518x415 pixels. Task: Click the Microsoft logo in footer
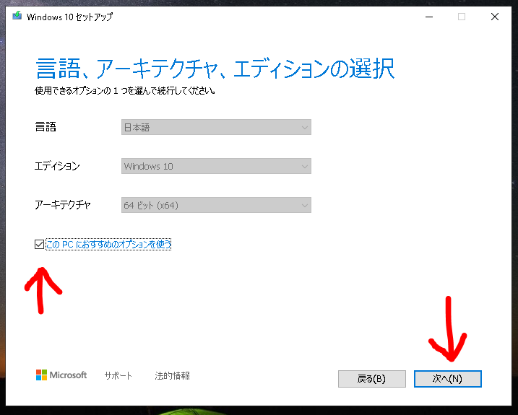[61, 375]
